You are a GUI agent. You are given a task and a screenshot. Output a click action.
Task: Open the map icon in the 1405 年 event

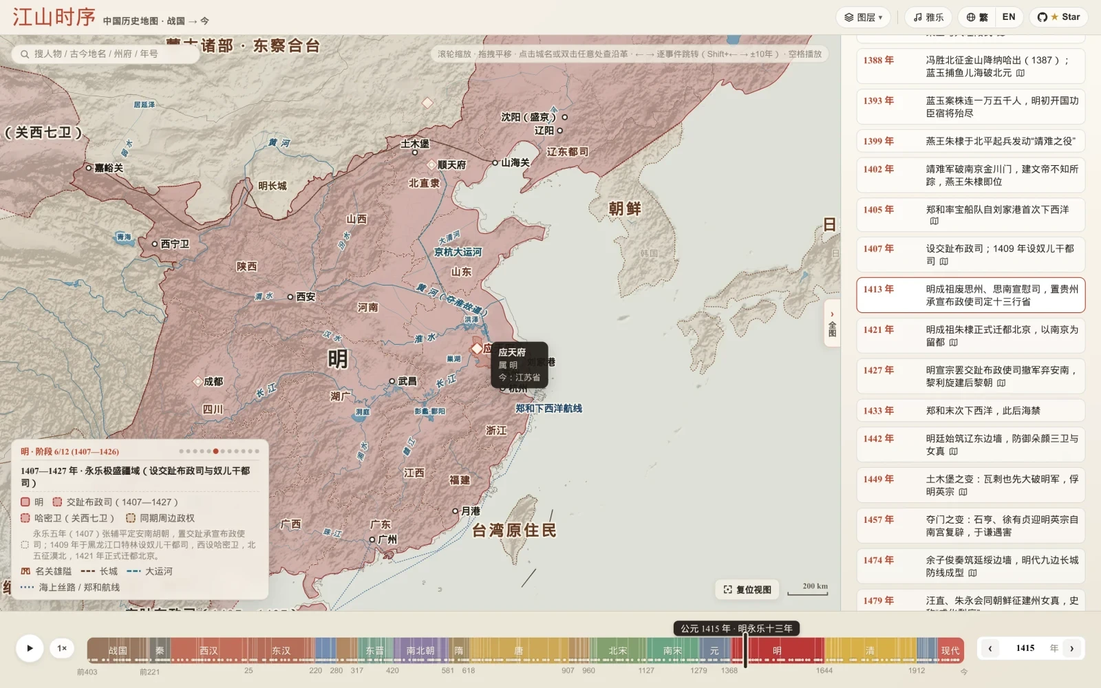coord(934,222)
